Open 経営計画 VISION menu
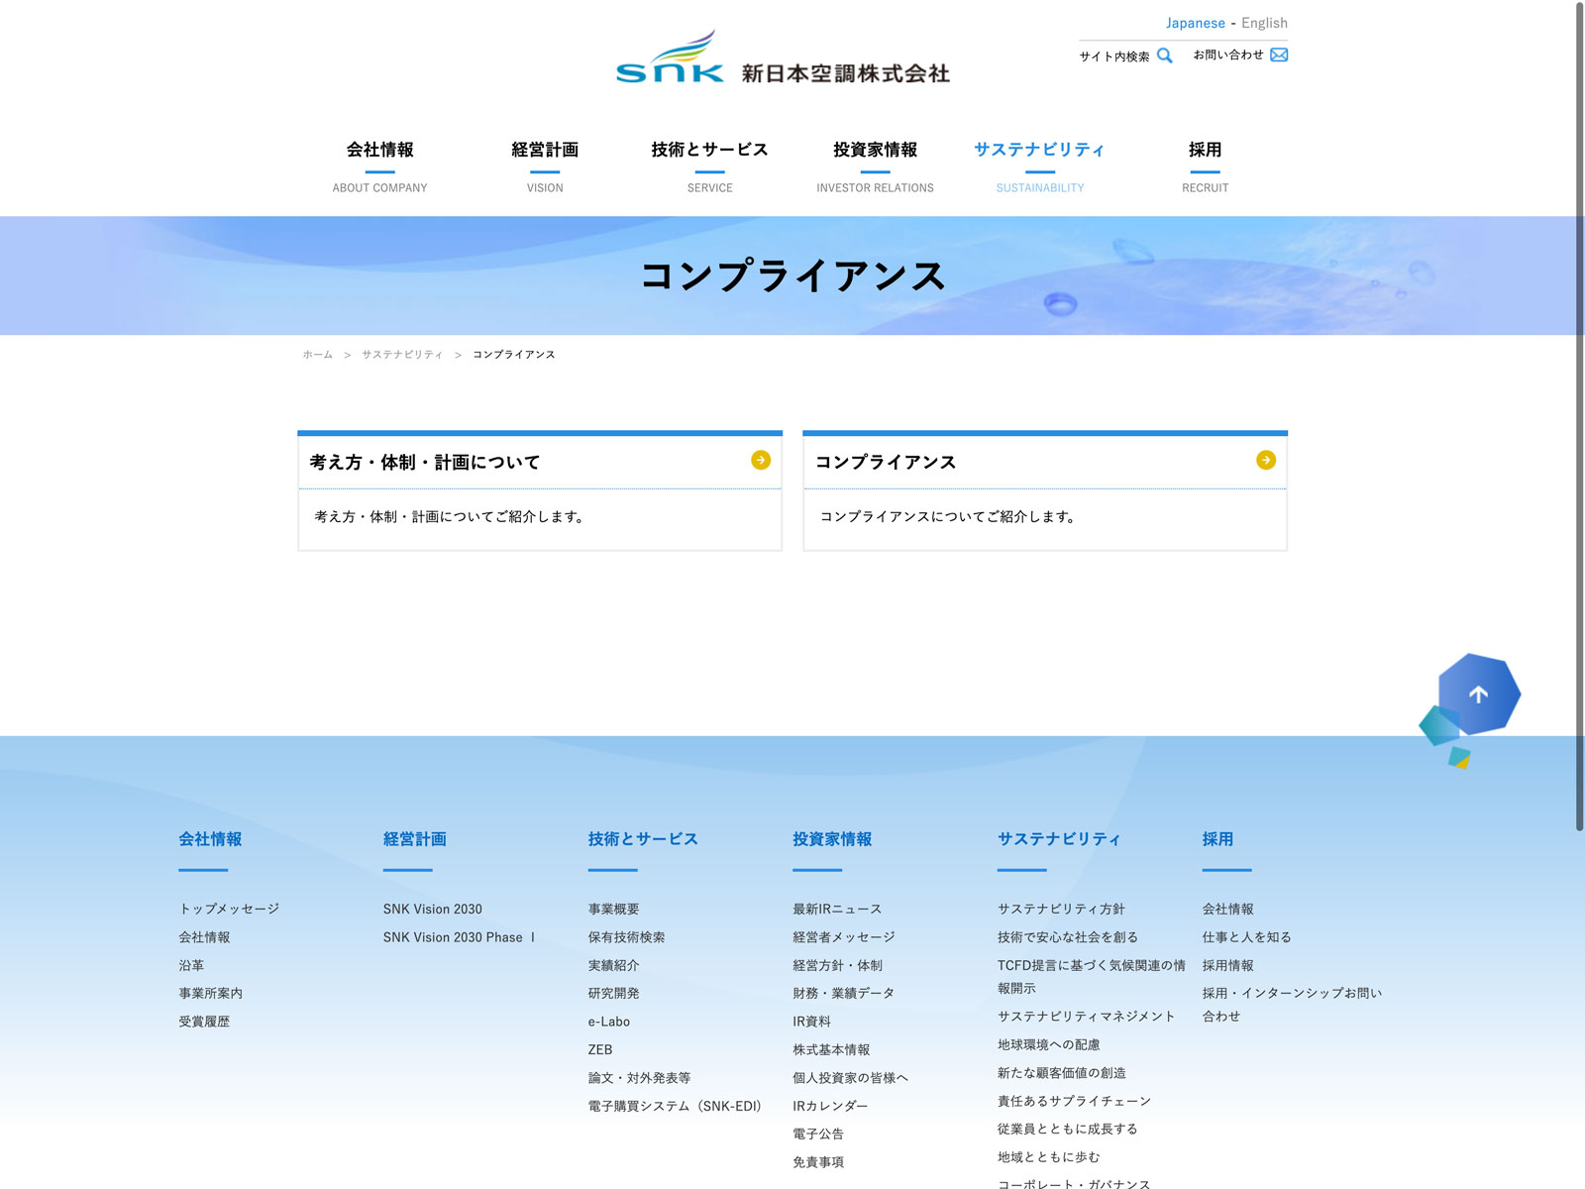Viewport: 1585px width, 1189px height. pos(545,165)
